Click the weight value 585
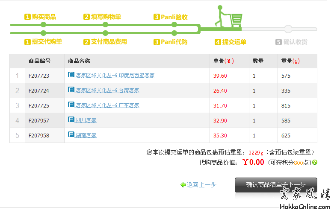The height and width of the screenshot is (213, 334). (286, 121)
